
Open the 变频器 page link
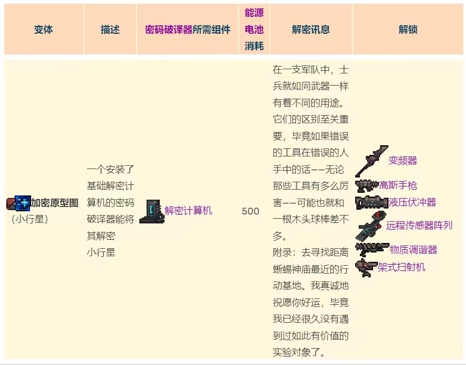pyautogui.click(x=403, y=161)
